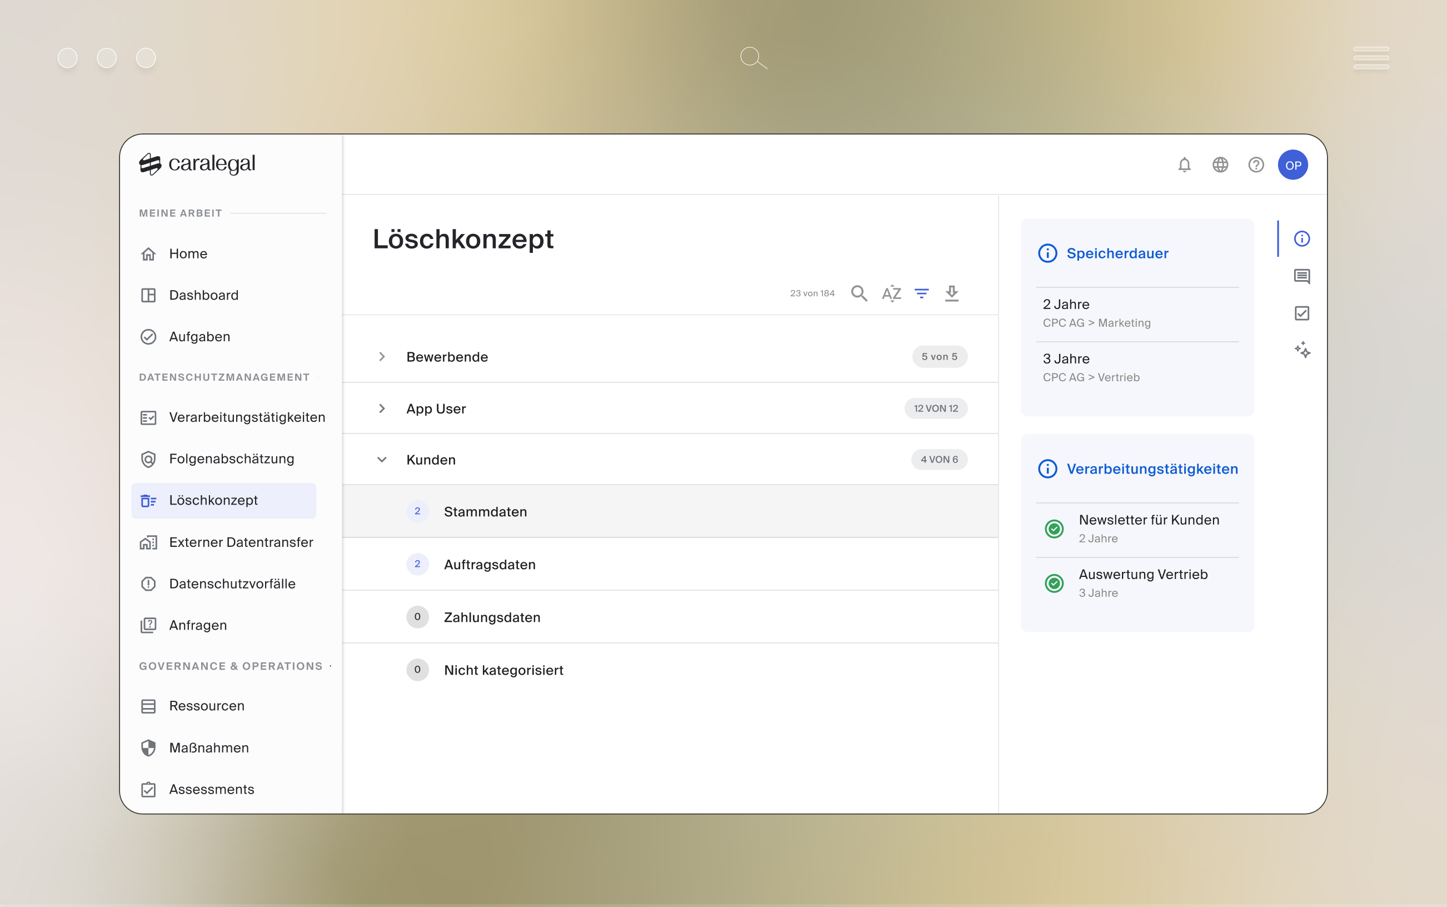The image size is (1447, 907).
Task: Collapse the Kunden group
Action: [x=382, y=460]
